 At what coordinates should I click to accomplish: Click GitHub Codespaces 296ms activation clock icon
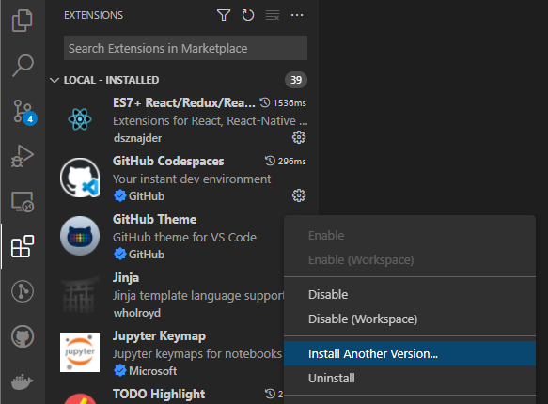point(270,161)
